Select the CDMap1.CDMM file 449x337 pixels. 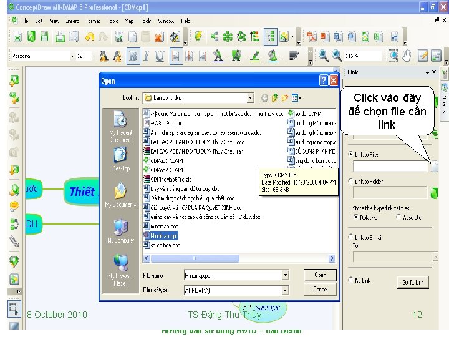(x=163, y=161)
